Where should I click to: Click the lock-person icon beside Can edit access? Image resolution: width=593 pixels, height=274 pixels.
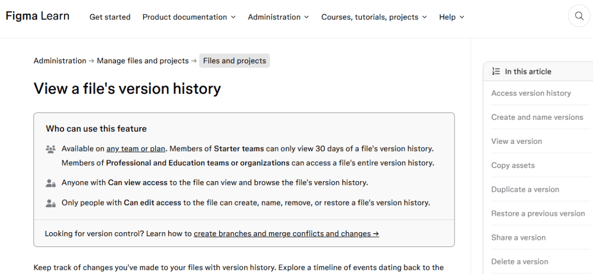coord(51,204)
